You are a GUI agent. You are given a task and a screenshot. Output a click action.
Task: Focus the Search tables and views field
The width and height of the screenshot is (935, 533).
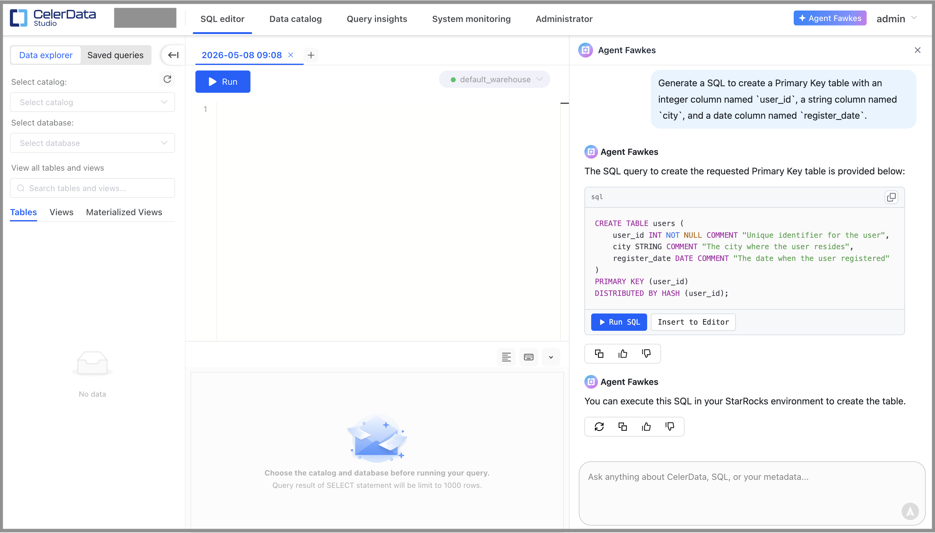92,188
